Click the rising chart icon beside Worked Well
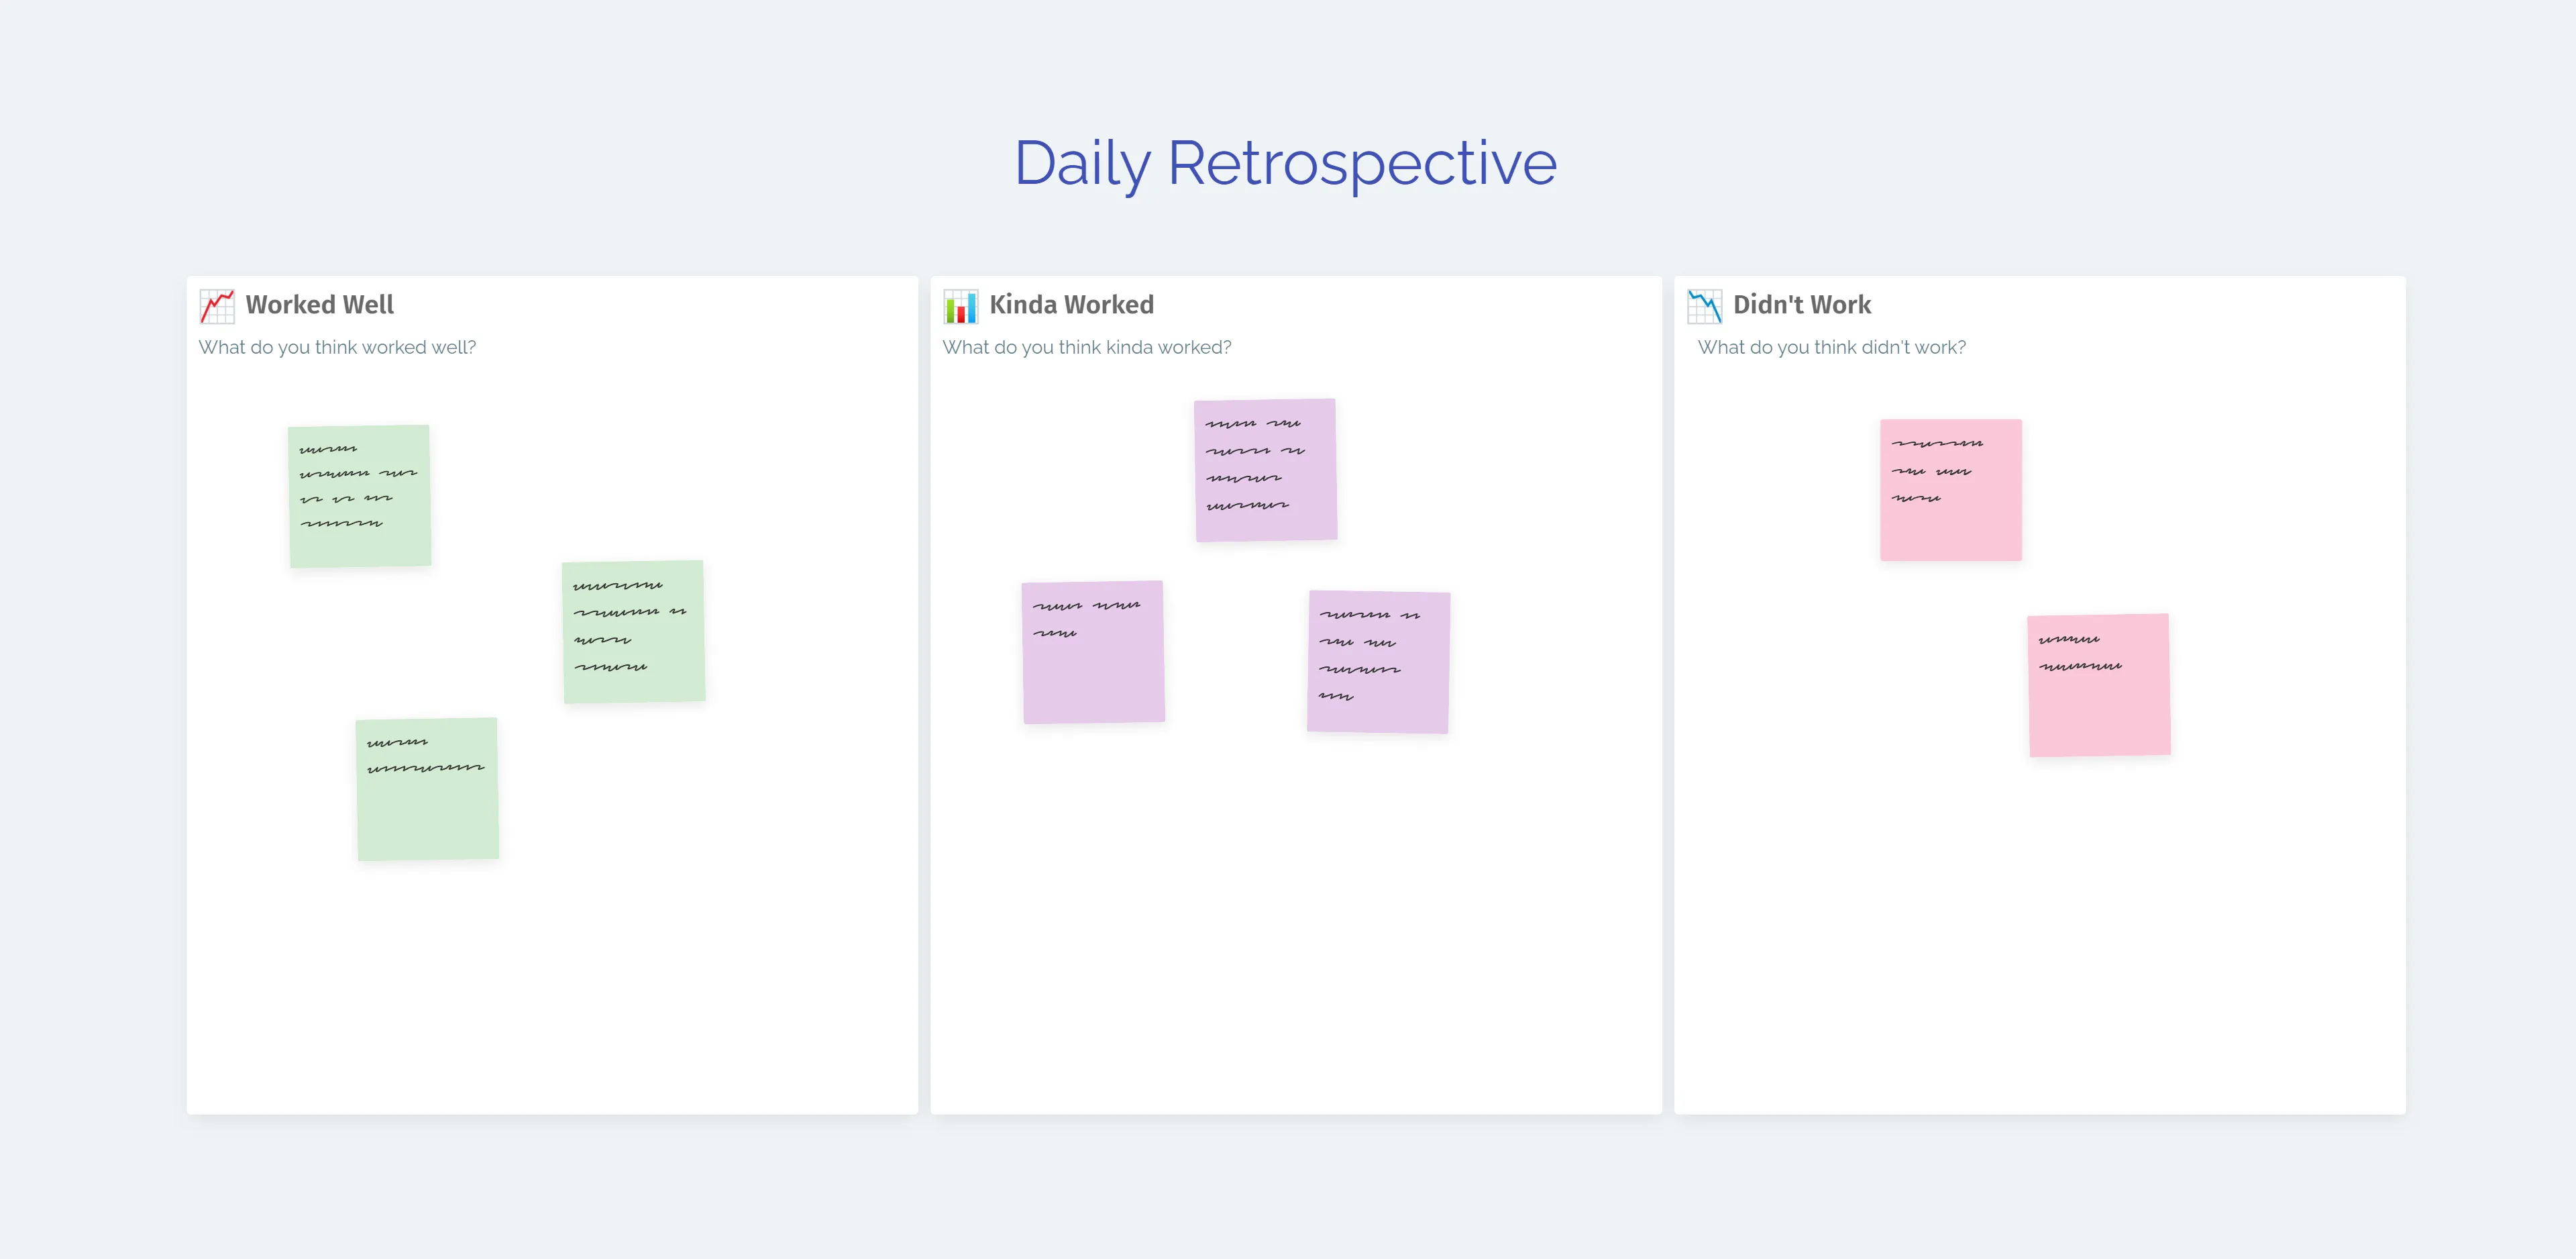This screenshot has height=1259, width=2576. click(x=217, y=306)
